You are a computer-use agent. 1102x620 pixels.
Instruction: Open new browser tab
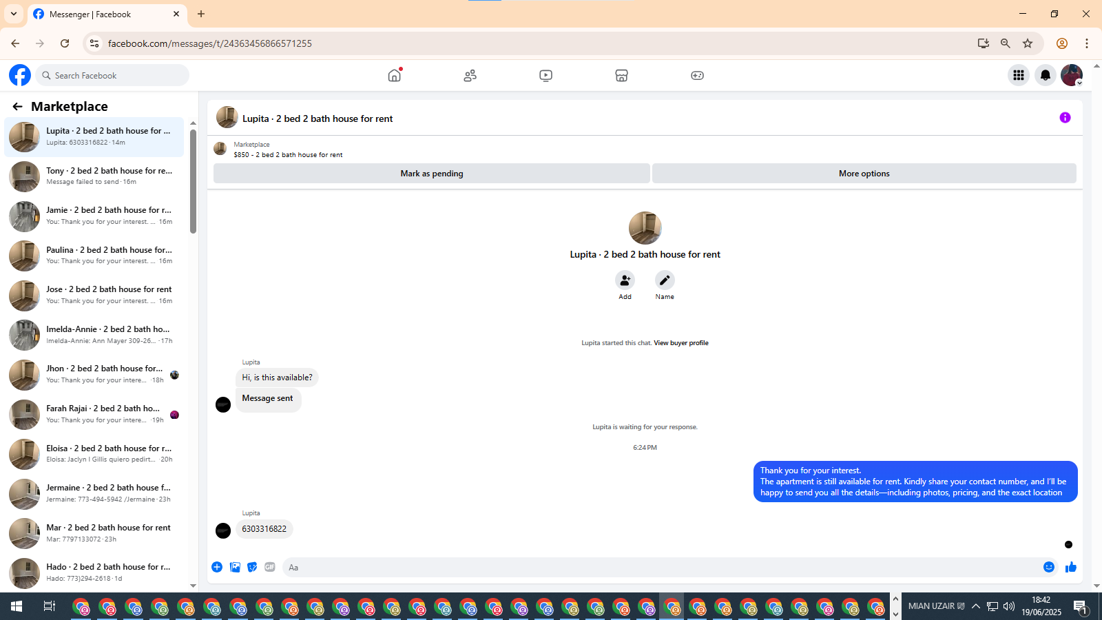point(201,14)
